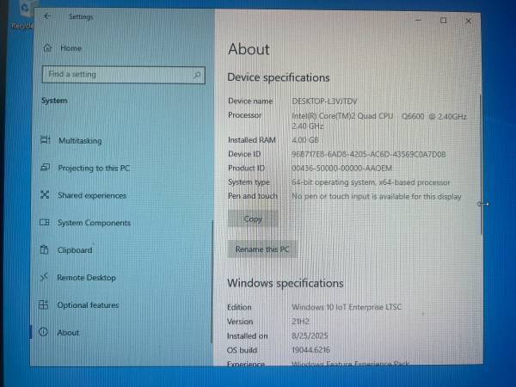This screenshot has height=387, width=516.
Task: Click the System Components icon
Action: point(45,223)
